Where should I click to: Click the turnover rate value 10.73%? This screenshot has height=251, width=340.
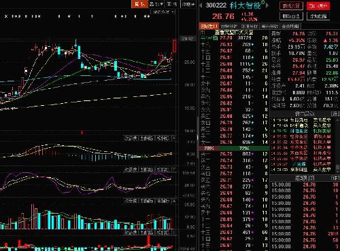coord(296,54)
